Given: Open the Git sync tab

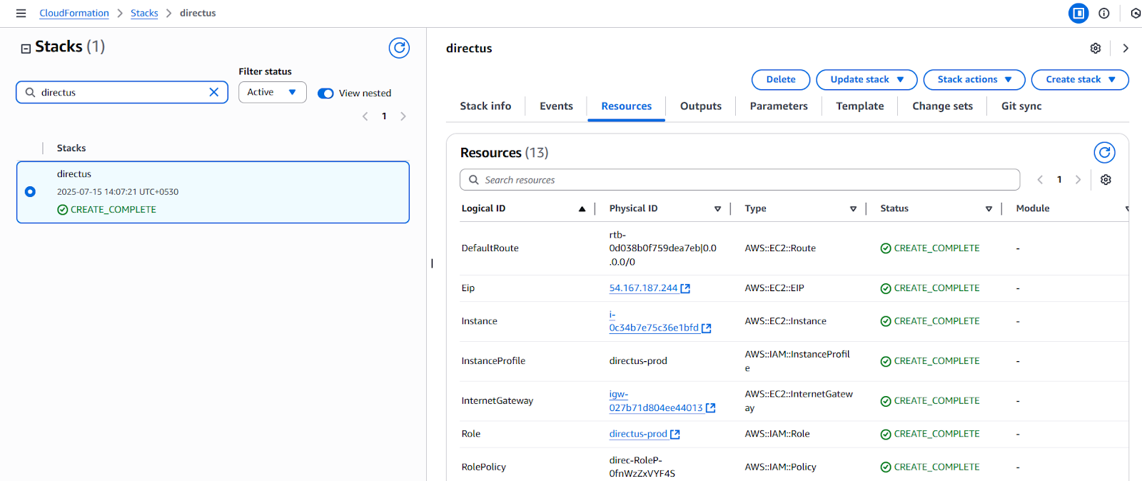Looking at the screenshot, I should pos(1021,106).
